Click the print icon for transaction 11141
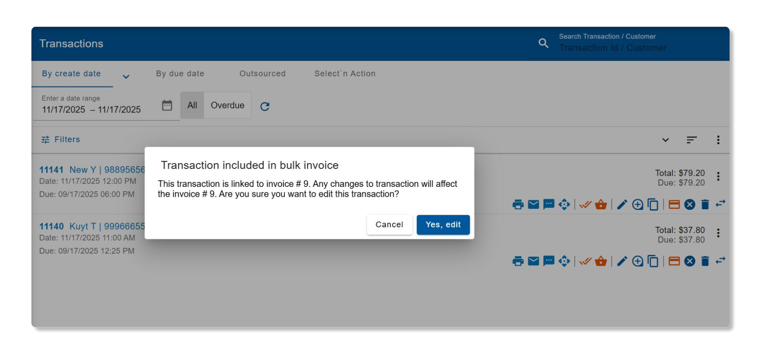 tap(518, 205)
